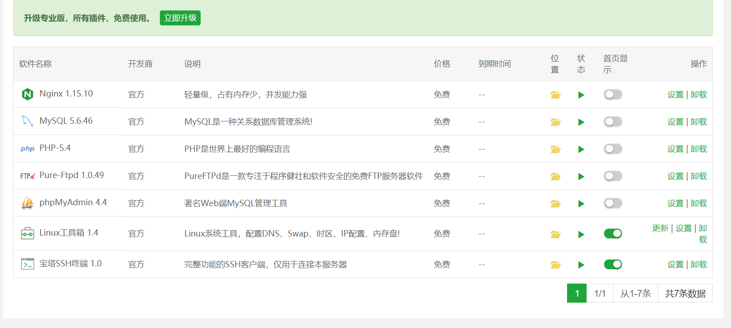Open 设置 for MySQL 5.6.46
The width and height of the screenshot is (731, 328).
click(x=675, y=122)
